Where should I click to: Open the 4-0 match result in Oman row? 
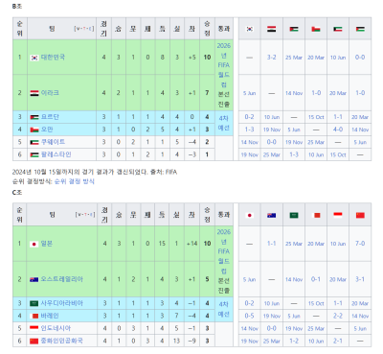(x=338, y=130)
